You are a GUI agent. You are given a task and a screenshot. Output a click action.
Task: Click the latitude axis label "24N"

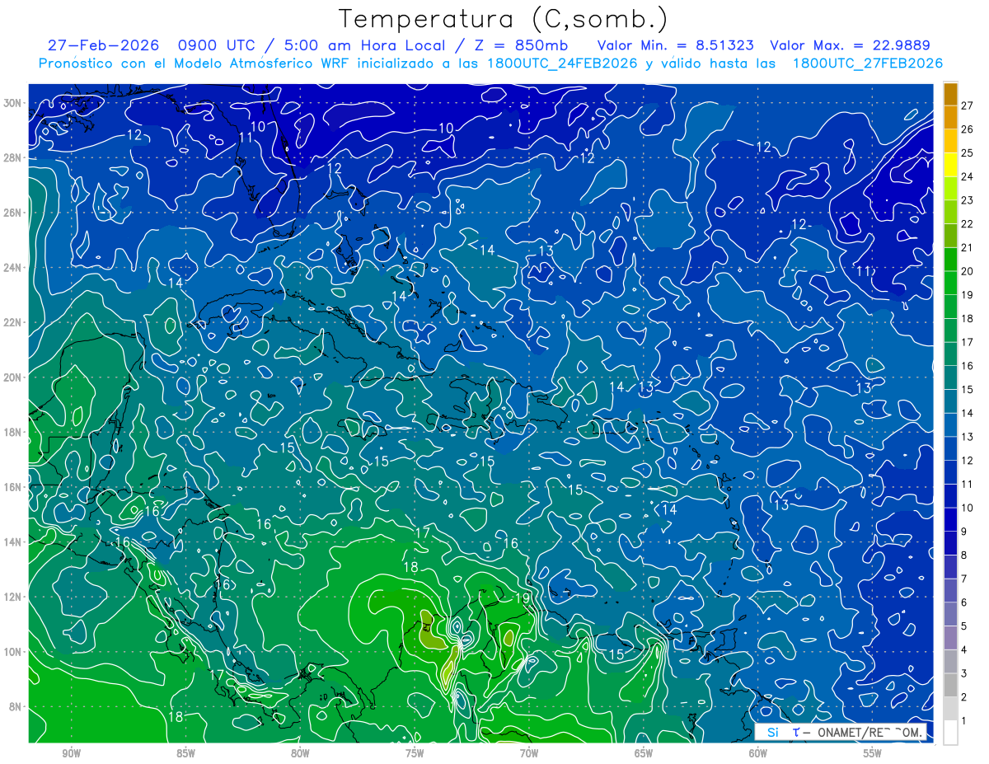click(12, 268)
